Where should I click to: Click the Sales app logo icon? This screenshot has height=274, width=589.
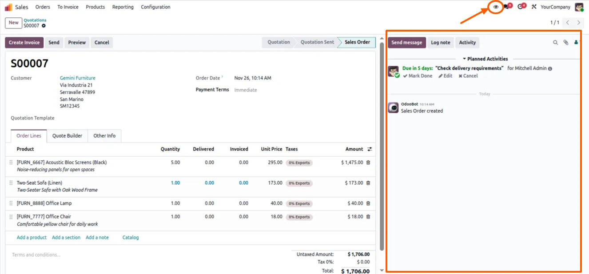pyautogui.click(x=8, y=7)
